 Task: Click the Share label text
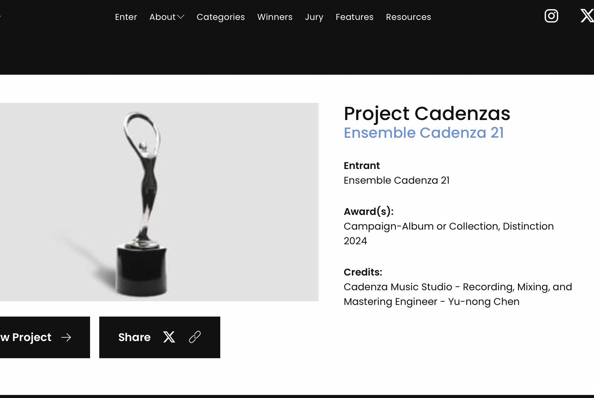[134, 337]
